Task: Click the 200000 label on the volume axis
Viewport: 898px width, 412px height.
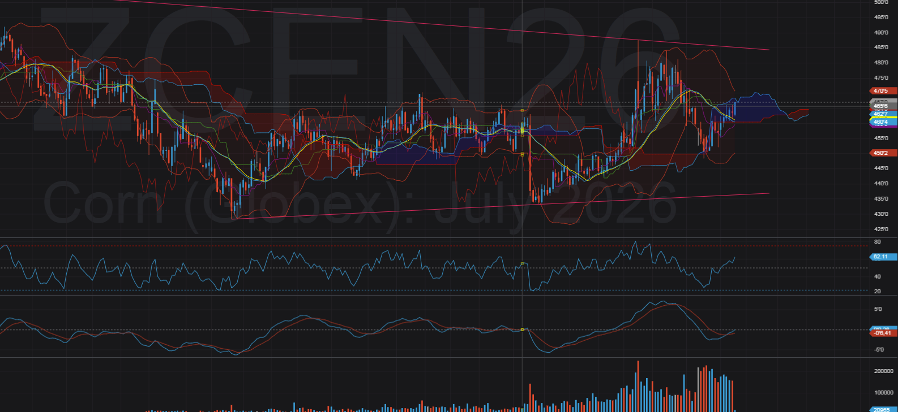Action: coord(883,371)
